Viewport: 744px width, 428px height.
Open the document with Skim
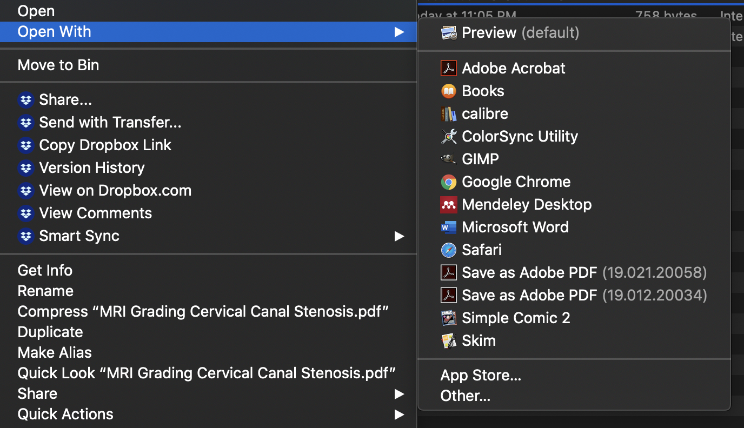click(x=479, y=340)
